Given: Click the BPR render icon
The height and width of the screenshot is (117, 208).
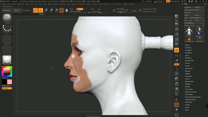Looking at the screenshot, I should [x=176, y=17].
